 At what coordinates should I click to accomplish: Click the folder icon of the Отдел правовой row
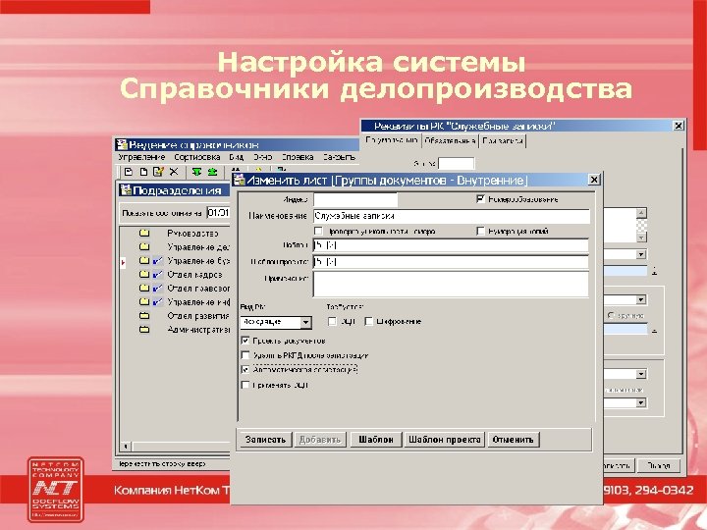tap(144, 288)
